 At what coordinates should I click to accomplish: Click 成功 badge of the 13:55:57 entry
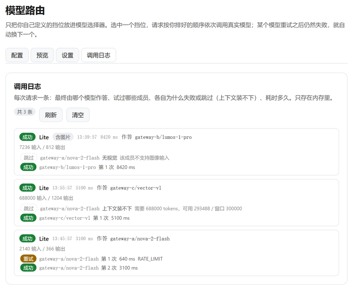[27, 188]
